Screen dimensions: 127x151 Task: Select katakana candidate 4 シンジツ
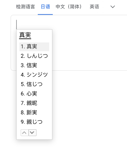point(34,75)
